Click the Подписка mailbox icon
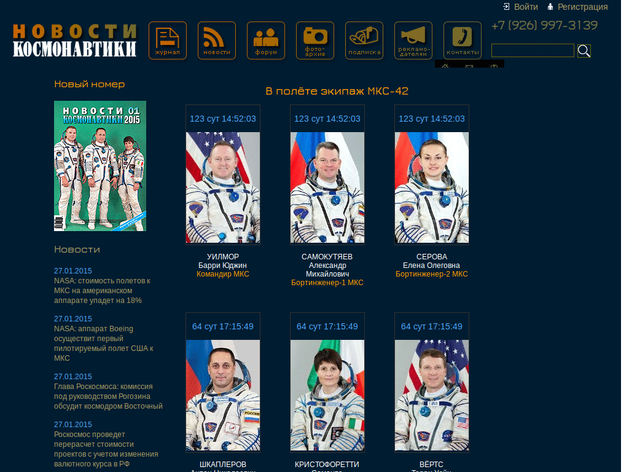 pyautogui.click(x=364, y=41)
